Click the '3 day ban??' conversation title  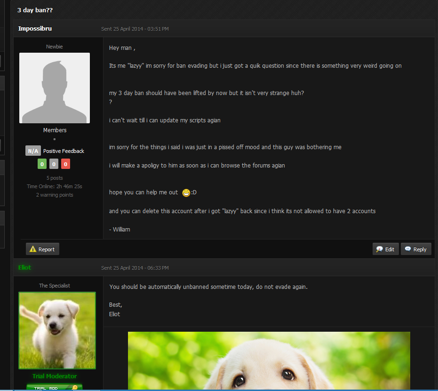(35, 10)
